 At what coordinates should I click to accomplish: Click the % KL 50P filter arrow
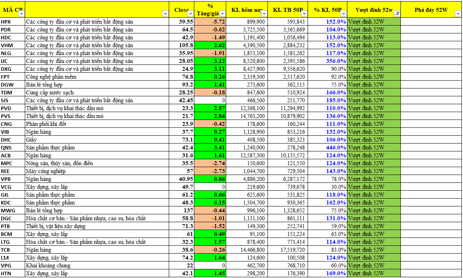[343, 14]
